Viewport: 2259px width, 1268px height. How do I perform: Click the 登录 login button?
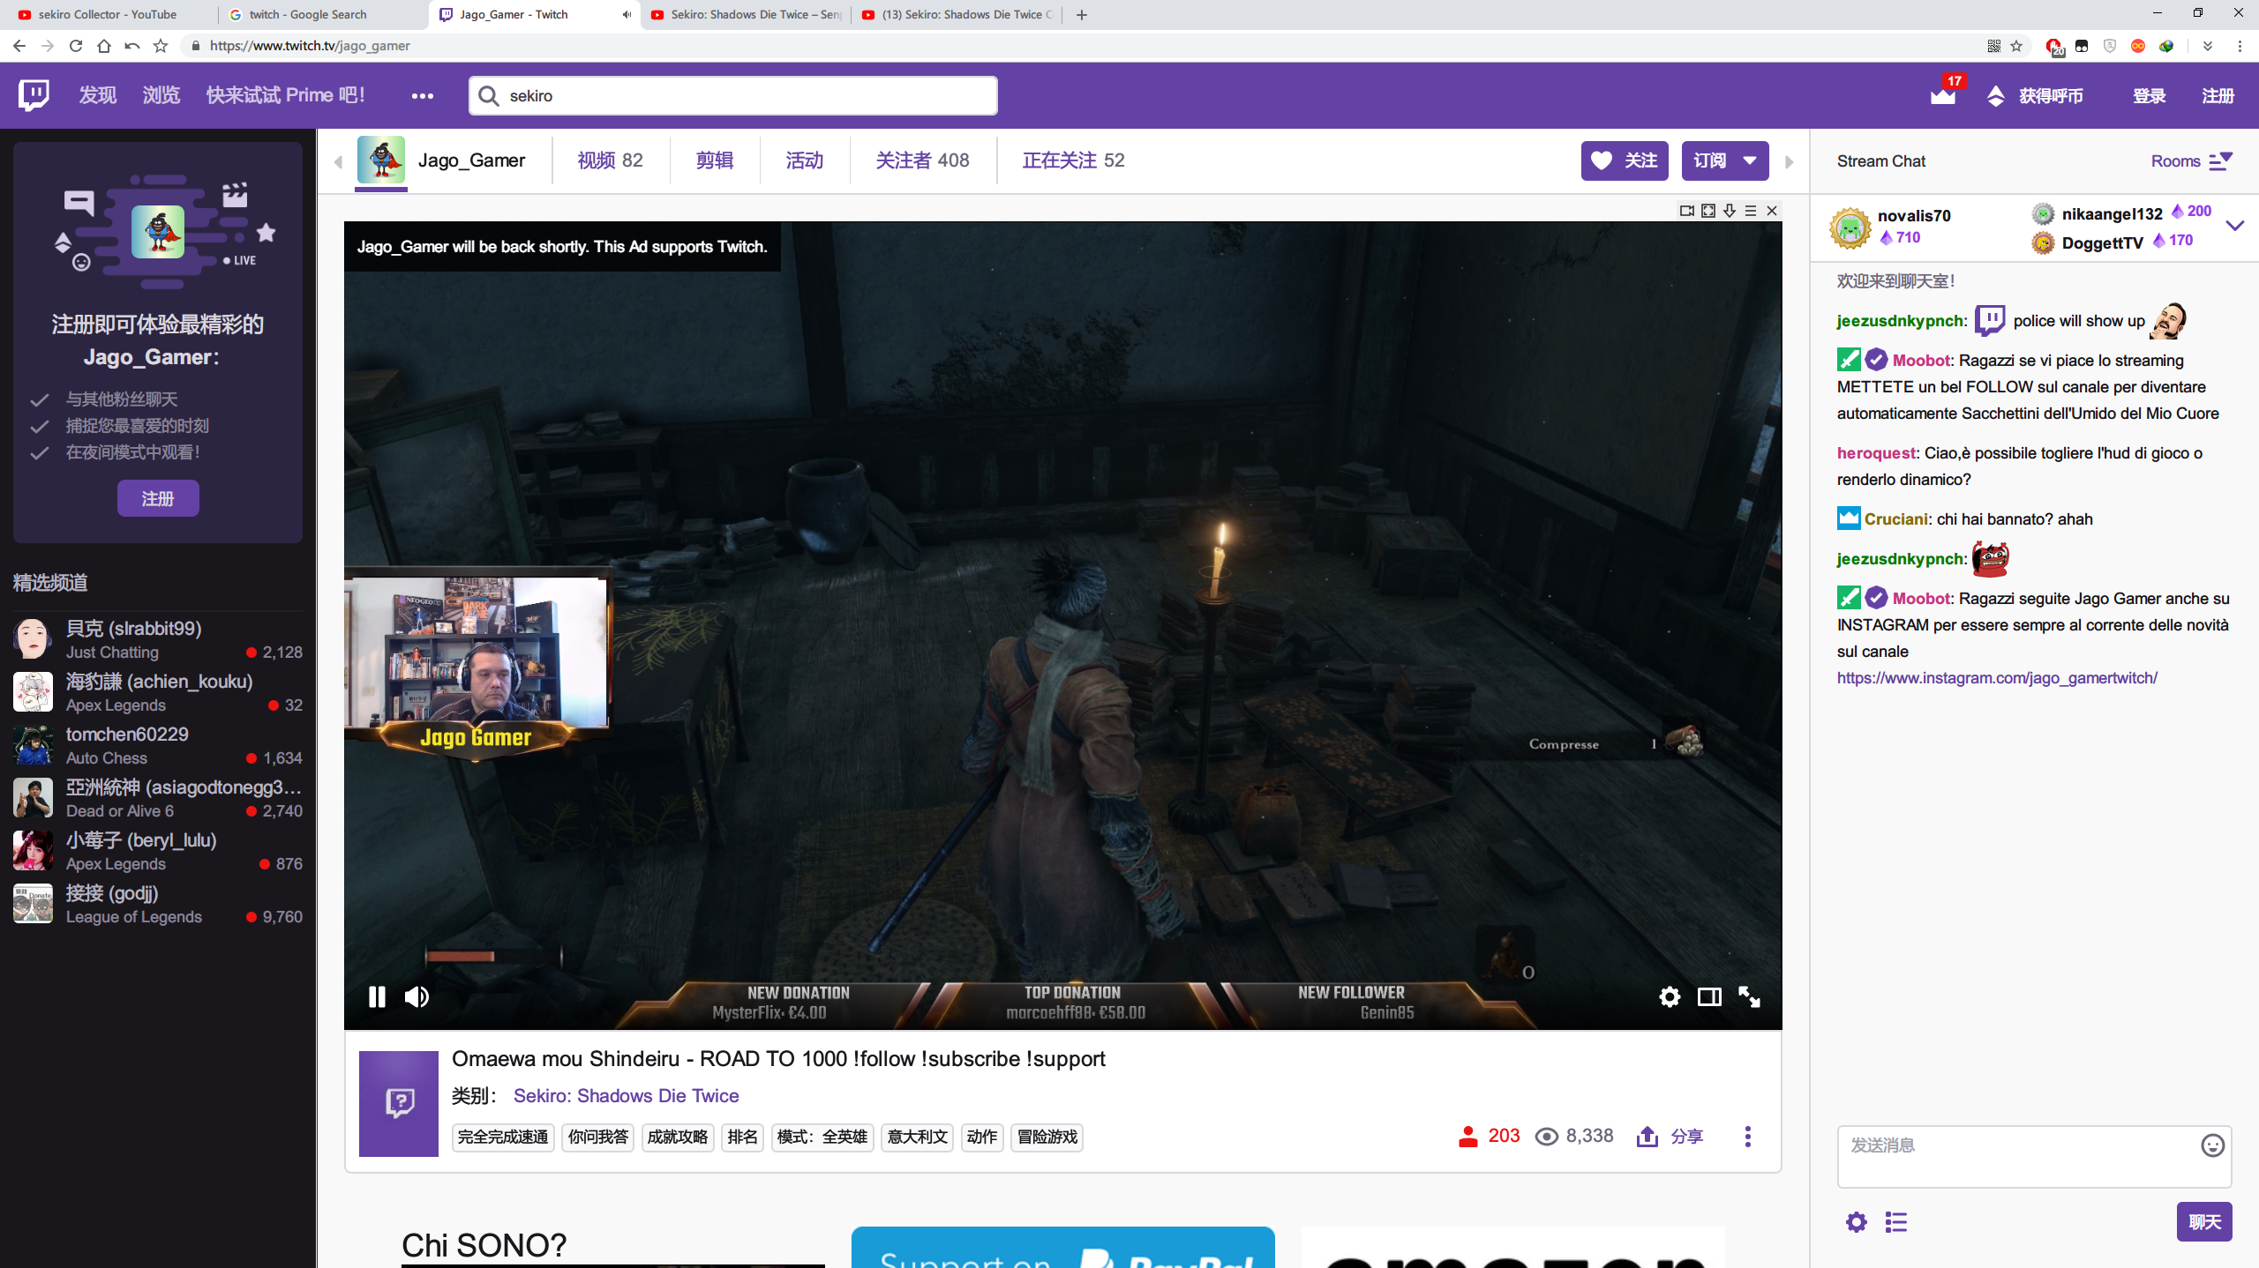point(2150,95)
